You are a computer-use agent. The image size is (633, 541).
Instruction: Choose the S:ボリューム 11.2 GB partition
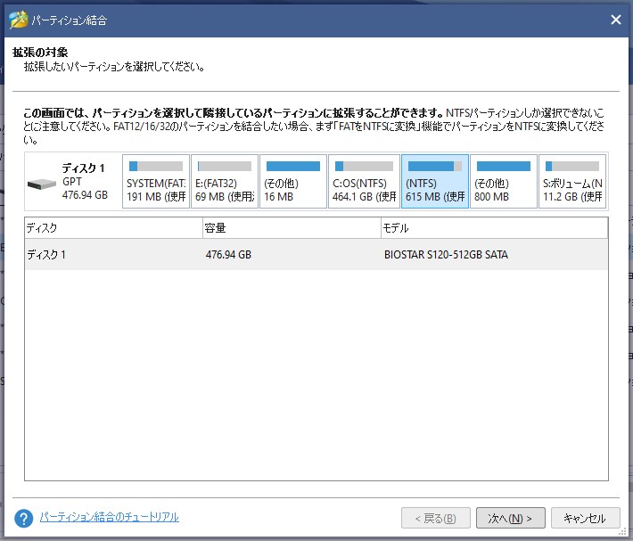572,182
